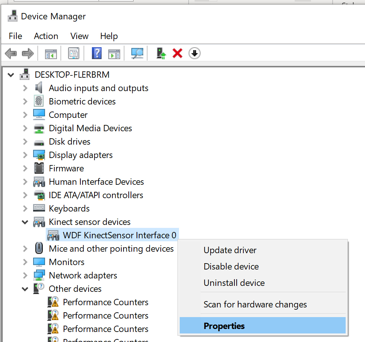Open the View menu

point(79,36)
